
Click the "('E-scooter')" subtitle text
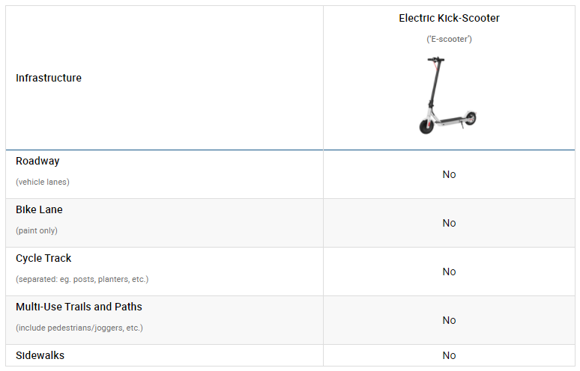pos(449,39)
